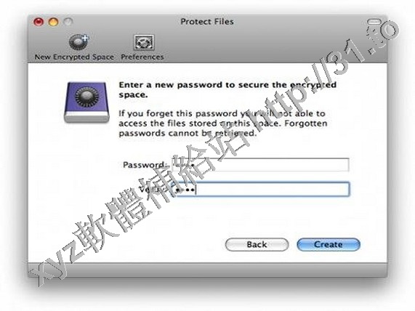Click the 'Verify:' field label
The image size is (415, 311).
(x=153, y=189)
